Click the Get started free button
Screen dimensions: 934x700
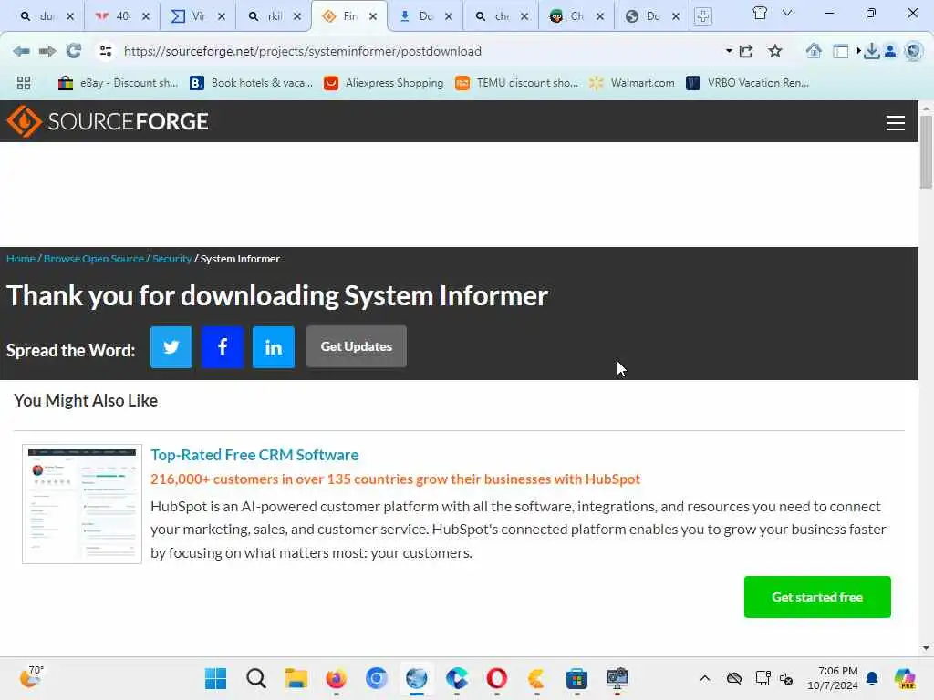coord(817,597)
